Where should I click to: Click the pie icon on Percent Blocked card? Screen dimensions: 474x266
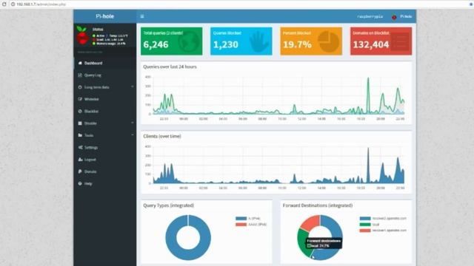(329, 42)
